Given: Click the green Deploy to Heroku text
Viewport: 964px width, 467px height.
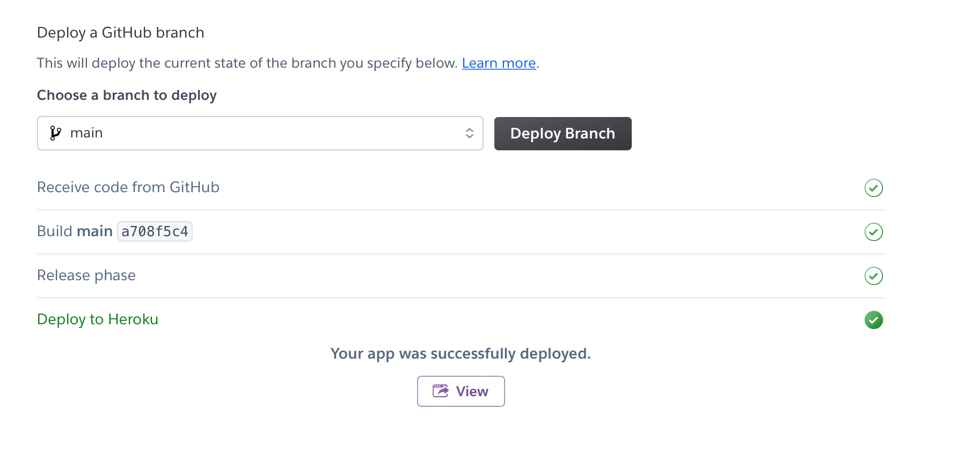Looking at the screenshot, I should click(98, 319).
